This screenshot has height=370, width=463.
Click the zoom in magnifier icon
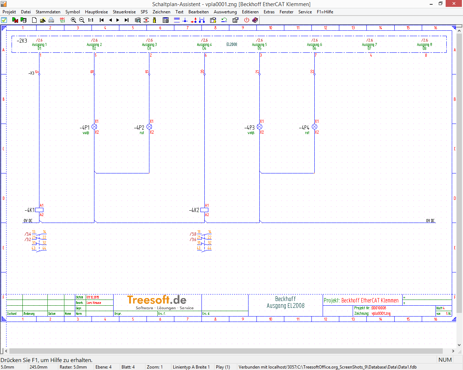(73, 20)
